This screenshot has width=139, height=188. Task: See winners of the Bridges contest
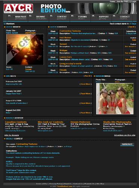(130, 53)
